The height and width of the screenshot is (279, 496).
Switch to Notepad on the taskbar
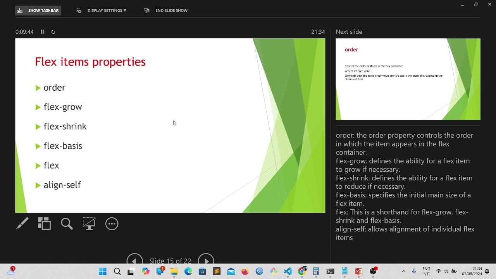344,272
